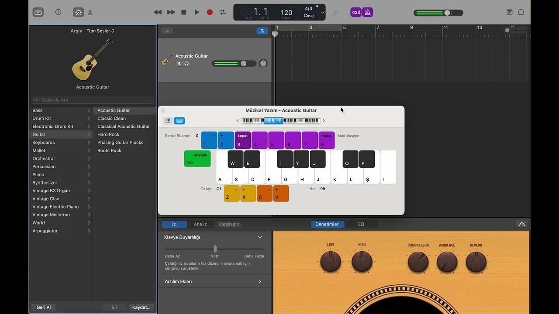Click the red Record button

[x=210, y=12]
